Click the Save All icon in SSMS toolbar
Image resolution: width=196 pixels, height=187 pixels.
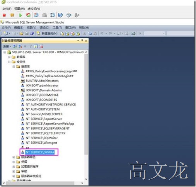coord(32,34)
